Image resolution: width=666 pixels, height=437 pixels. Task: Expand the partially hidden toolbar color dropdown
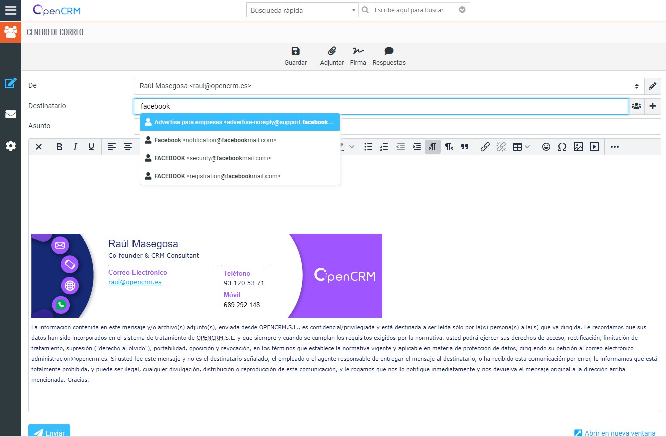point(352,147)
